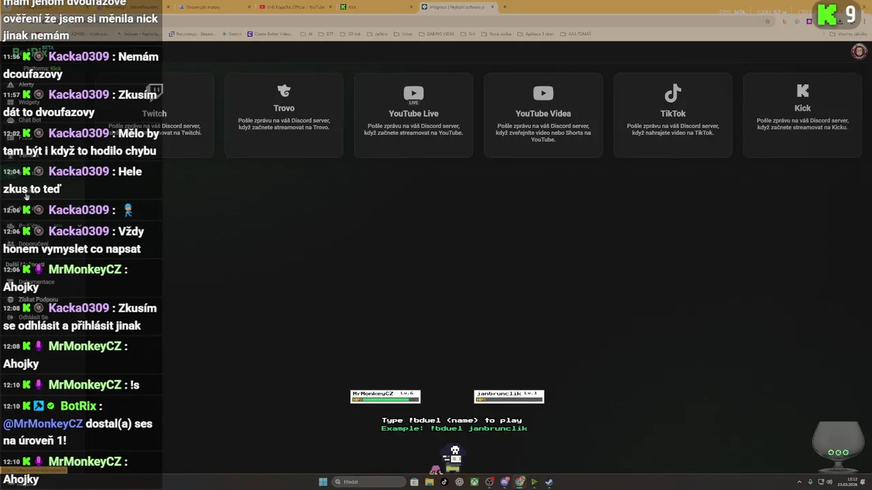Image resolution: width=872 pixels, height=490 pixels.
Task: Show hidden system tray icons
Action: pyautogui.click(x=799, y=482)
